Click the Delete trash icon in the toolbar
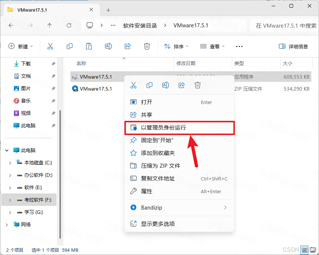The width and height of the screenshot is (319, 255). 147,46
